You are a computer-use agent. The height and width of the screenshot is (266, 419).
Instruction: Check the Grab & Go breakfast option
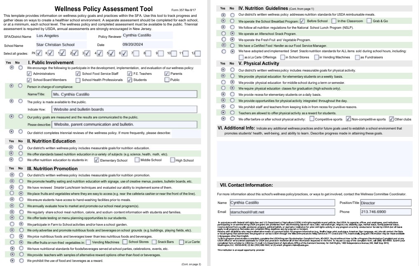369,21
